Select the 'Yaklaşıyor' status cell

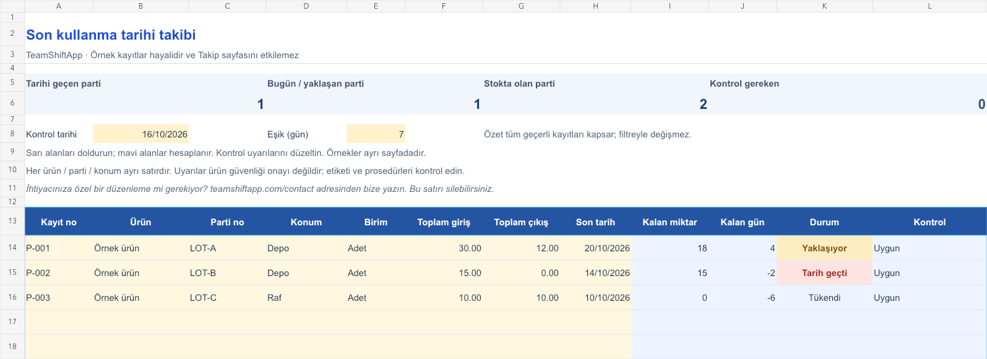click(x=824, y=248)
